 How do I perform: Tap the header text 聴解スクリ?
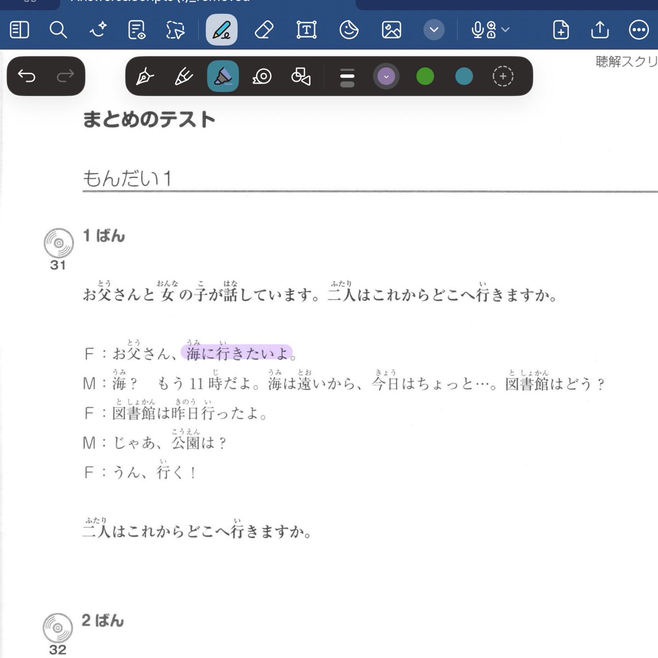point(626,61)
